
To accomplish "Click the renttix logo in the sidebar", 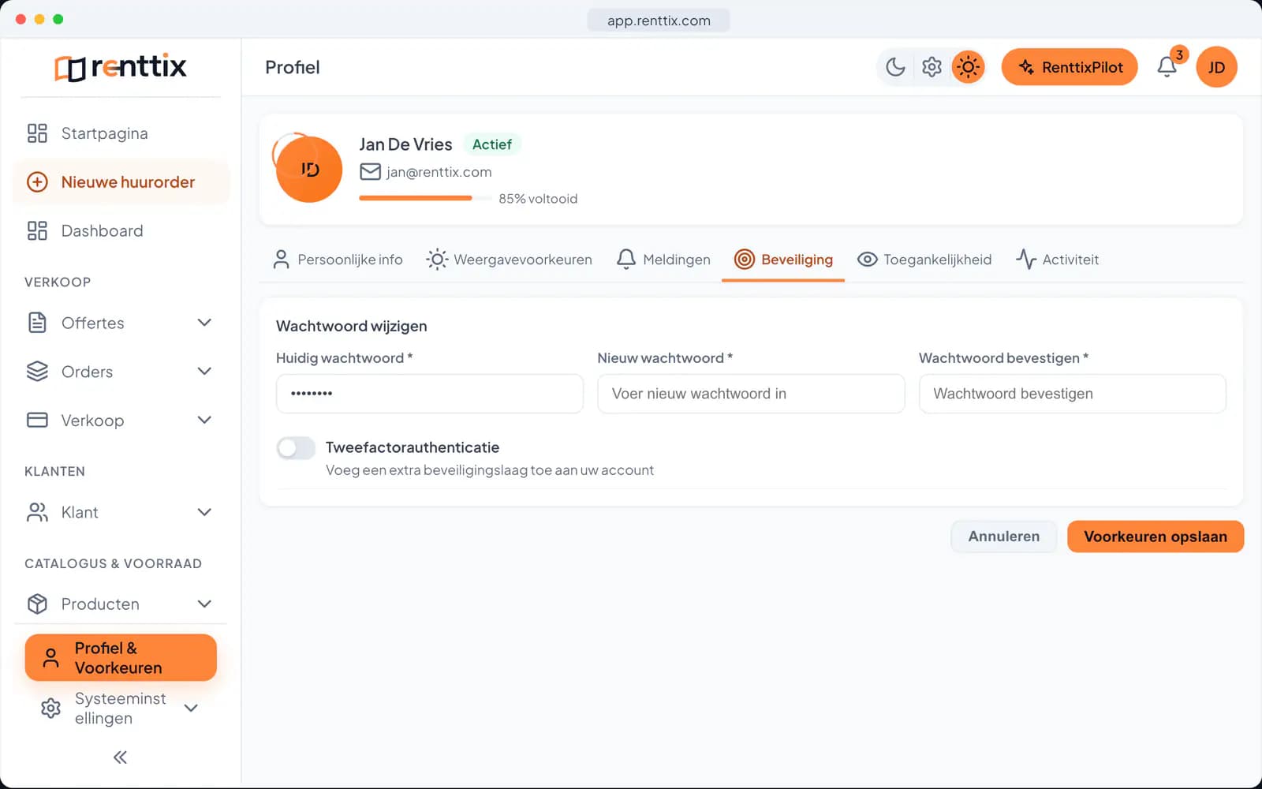I will (121, 67).
